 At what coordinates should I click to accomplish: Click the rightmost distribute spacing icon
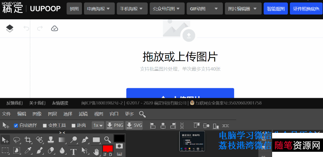(226, 125)
